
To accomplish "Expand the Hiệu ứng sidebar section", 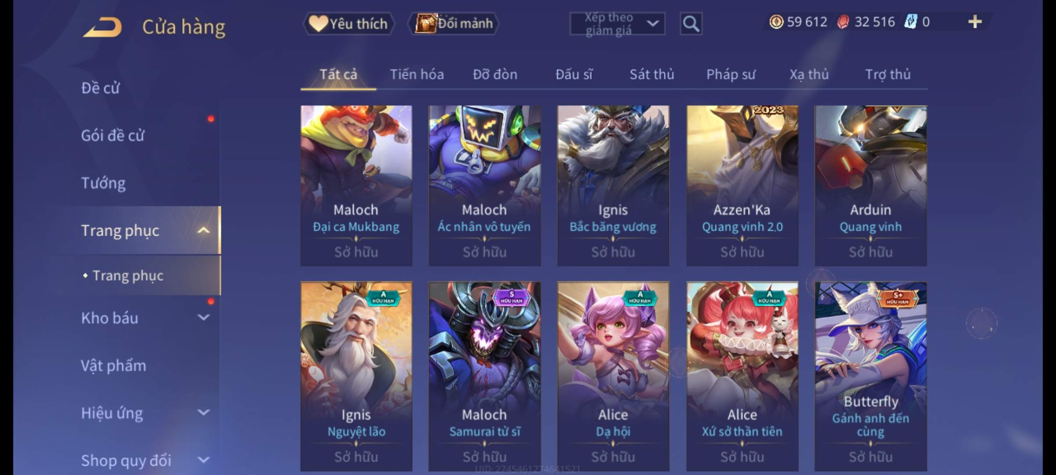I will coord(203,413).
